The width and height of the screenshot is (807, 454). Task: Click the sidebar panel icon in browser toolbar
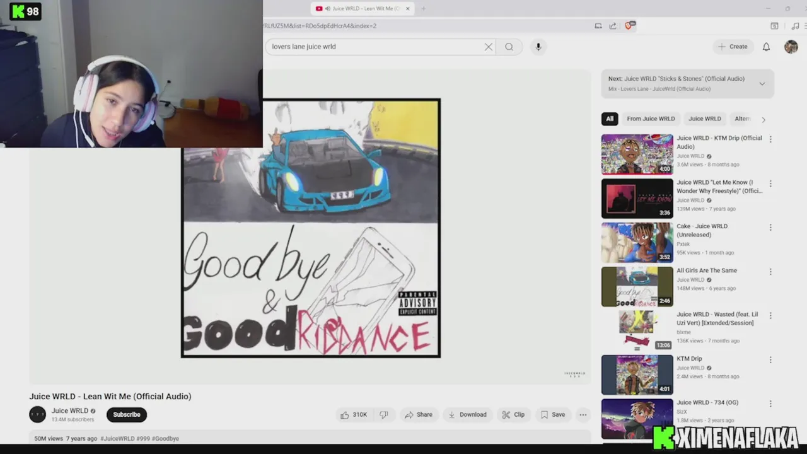coord(774,26)
